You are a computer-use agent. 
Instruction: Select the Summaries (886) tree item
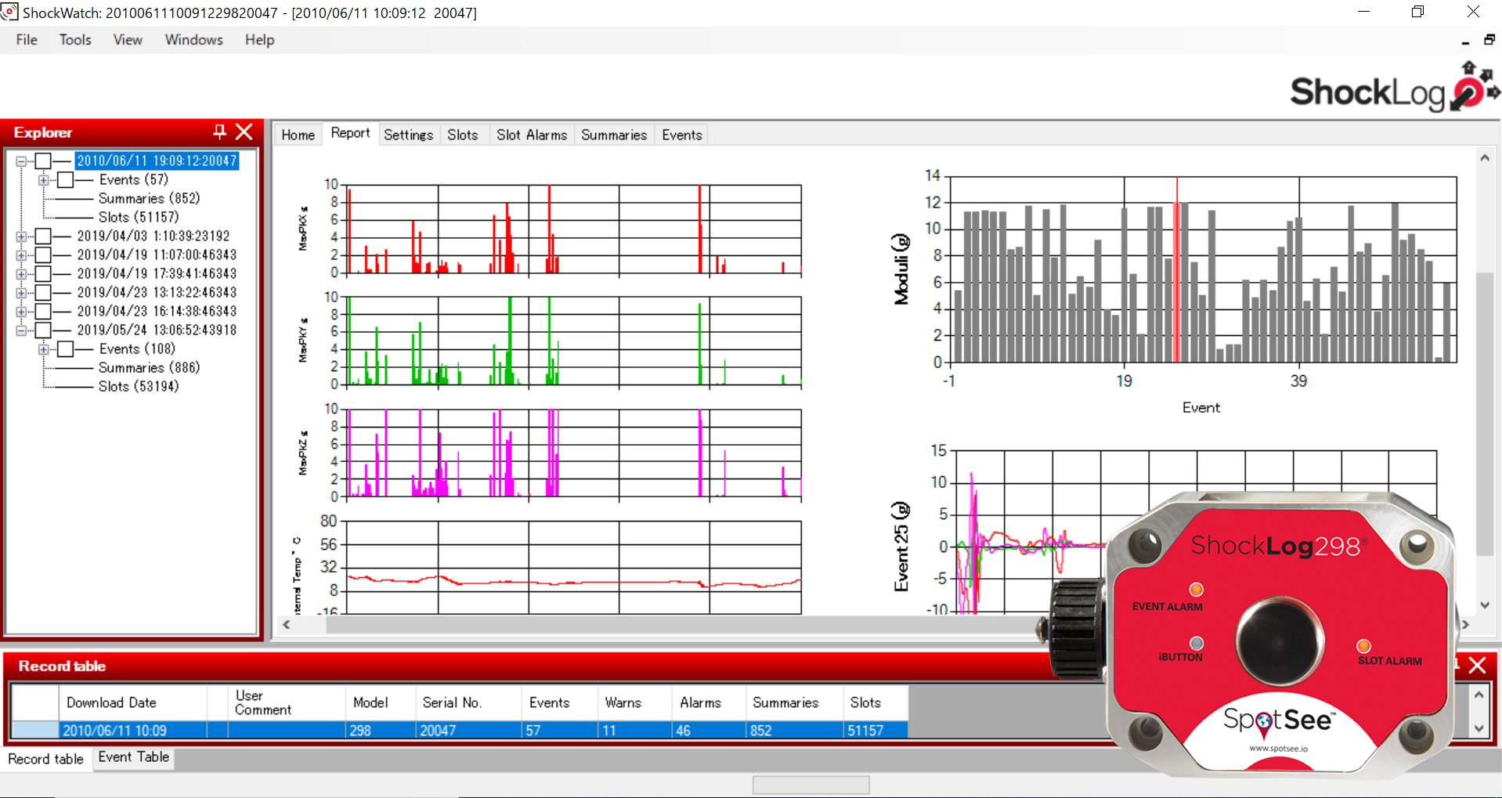tap(149, 367)
